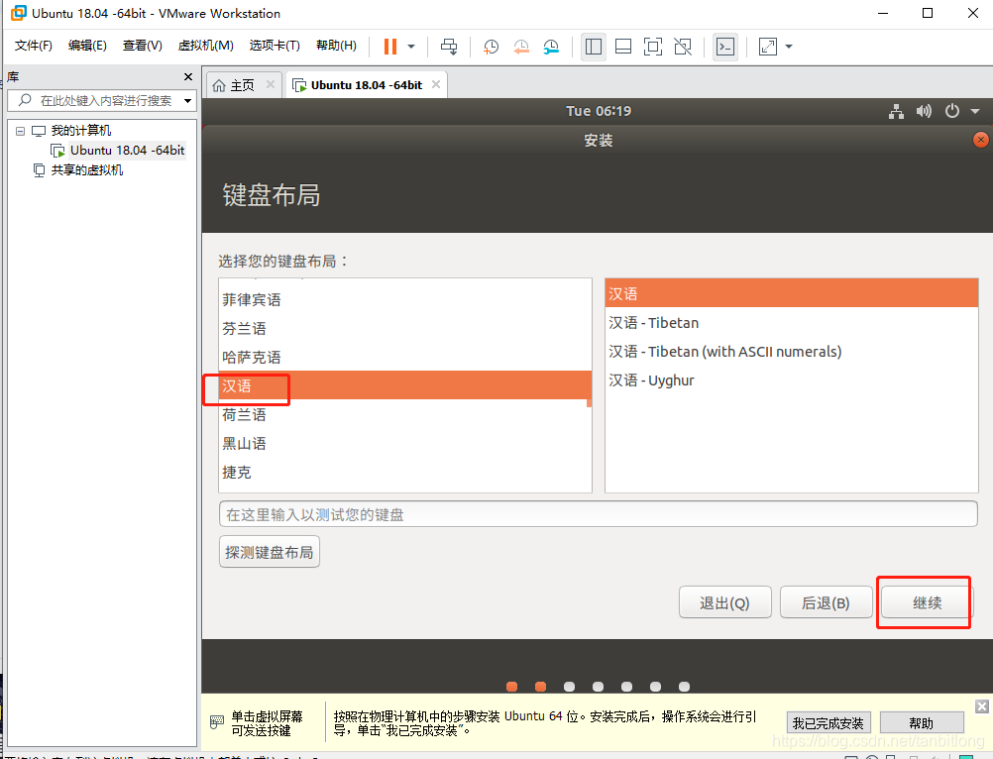Image resolution: width=993 pixels, height=759 pixels.
Task: Click the Ubuntu network status icon
Action: click(x=896, y=111)
